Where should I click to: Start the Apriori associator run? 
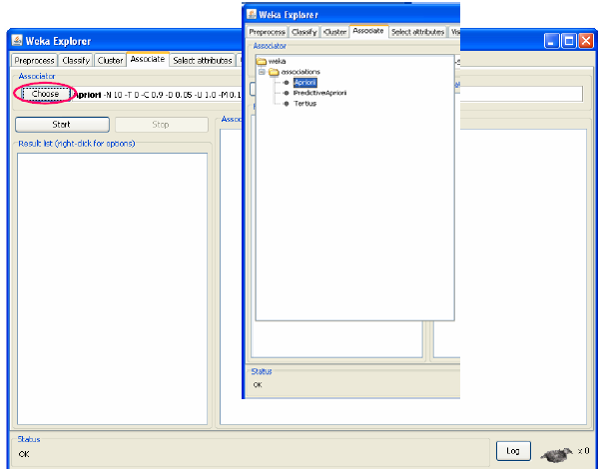[62, 125]
